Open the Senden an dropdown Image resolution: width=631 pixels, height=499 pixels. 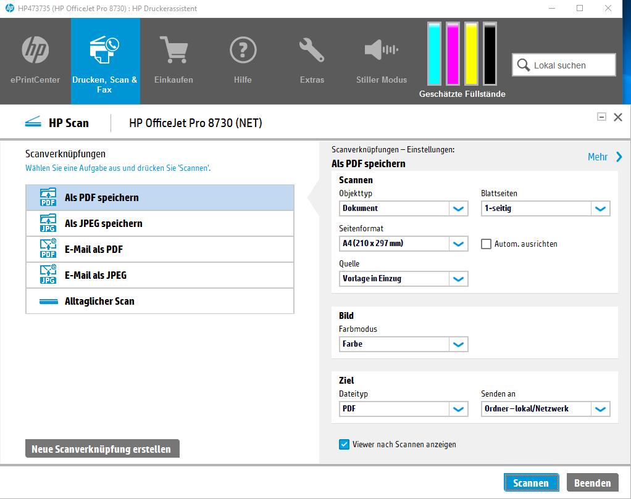coord(545,409)
